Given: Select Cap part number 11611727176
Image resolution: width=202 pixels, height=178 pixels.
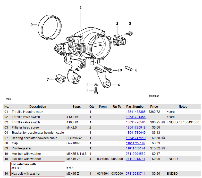Looking at the screenshot, I should pyautogui.click(x=136, y=143).
